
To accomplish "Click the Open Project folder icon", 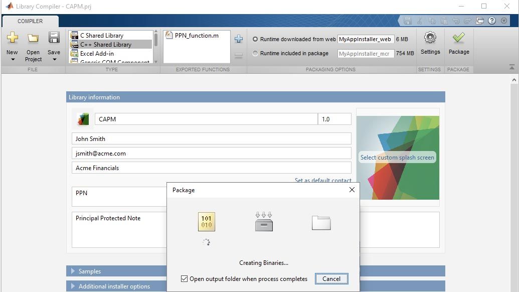I will 33,38.
